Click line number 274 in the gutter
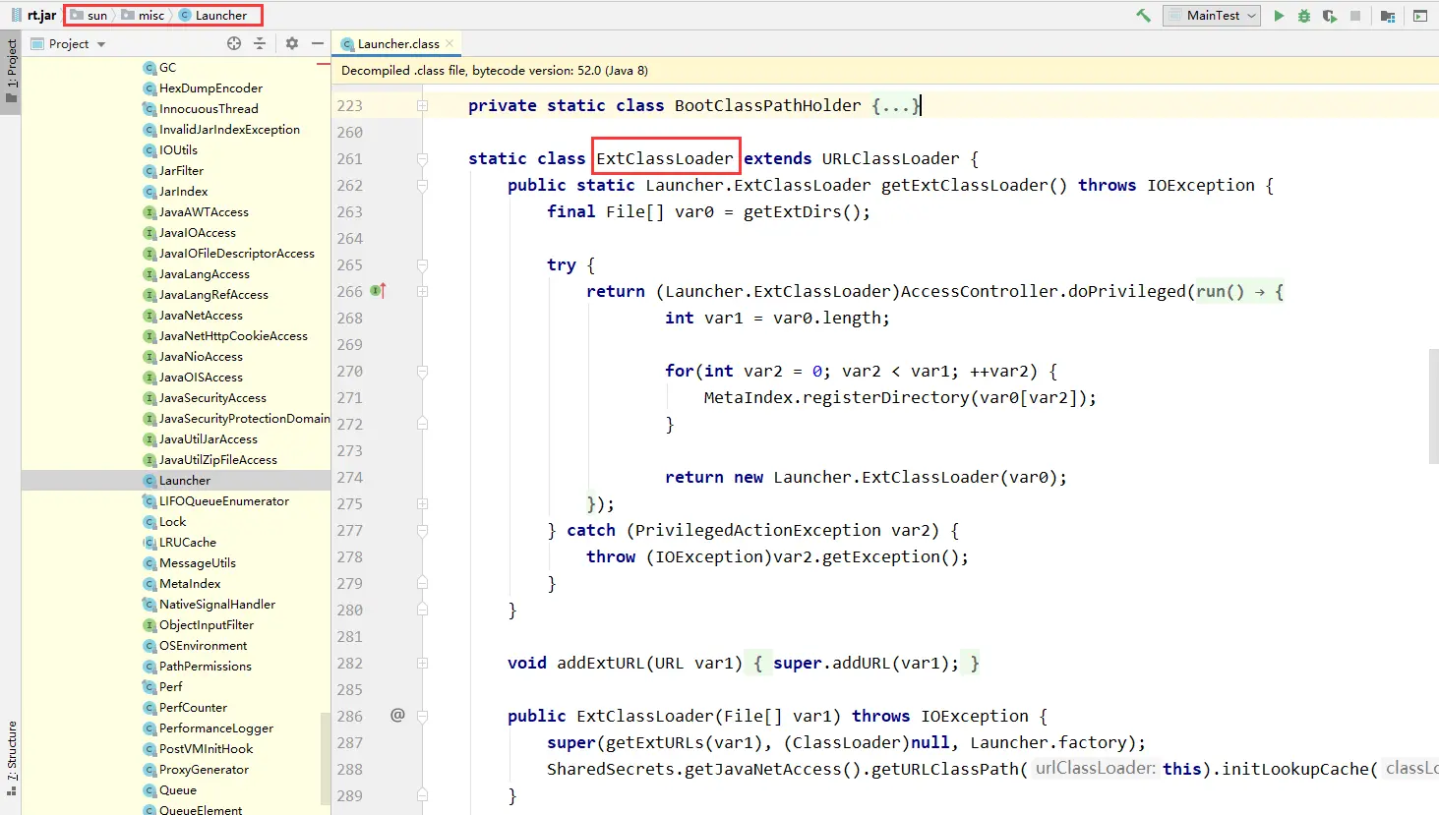1439x815 pixels. (350, 477)
